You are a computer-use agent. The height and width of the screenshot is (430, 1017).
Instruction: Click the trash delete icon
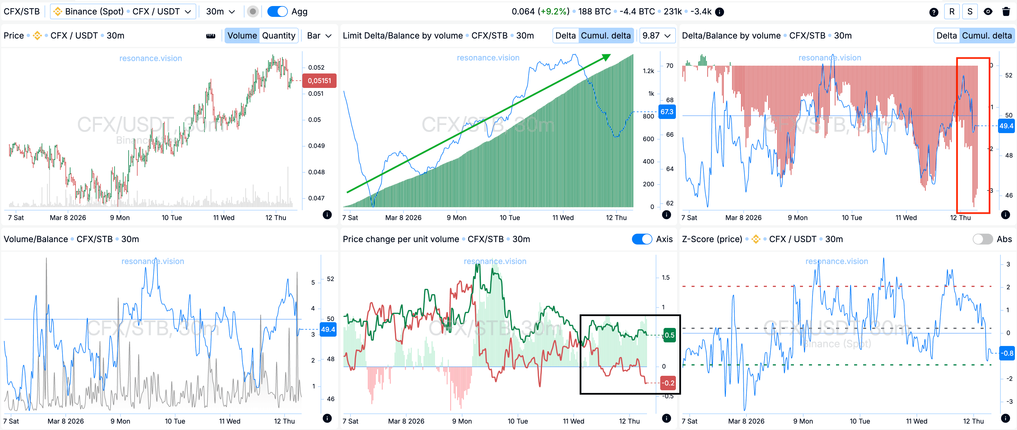[x=1006, y=12]
